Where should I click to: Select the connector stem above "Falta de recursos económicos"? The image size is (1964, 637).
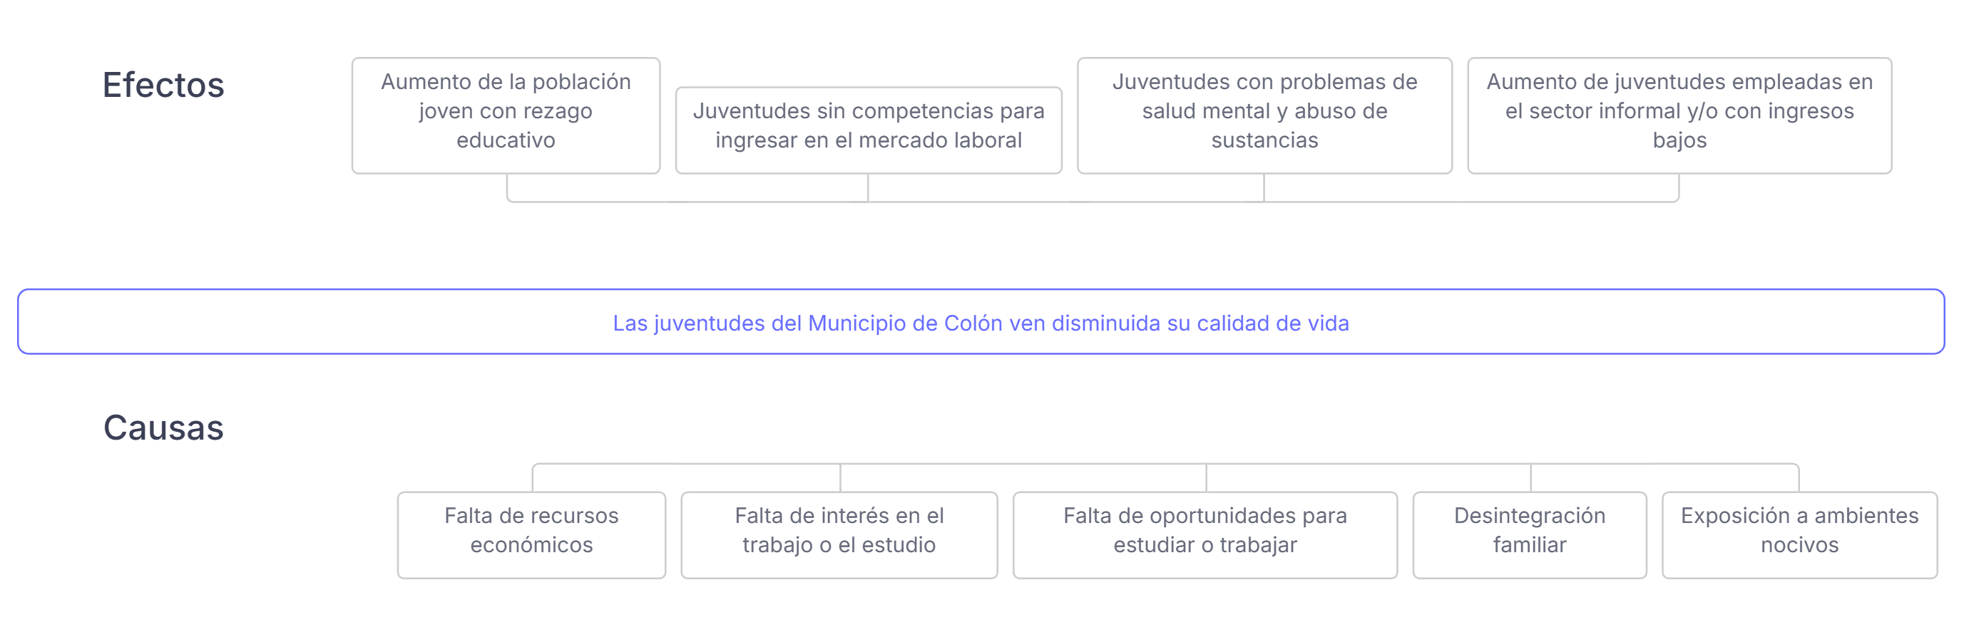pos(533,477)
